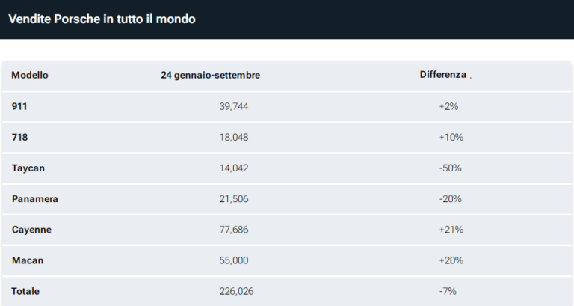
Task: Click the 'Vendite Porsche in tutto il mondo' title
Action: tap(102, 19)
